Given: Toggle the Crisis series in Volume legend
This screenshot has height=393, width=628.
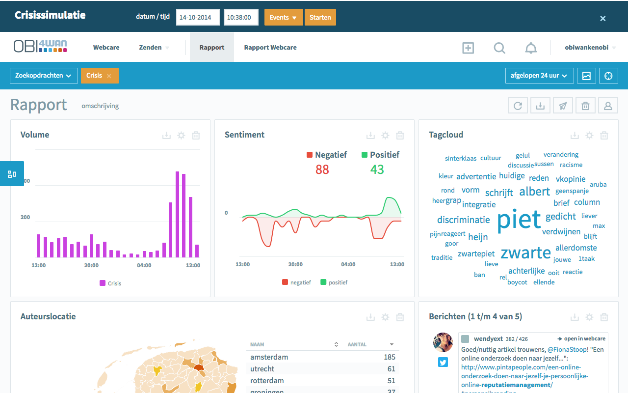Looking at the screenshot, I should pyautogui.click(x=110, y=283).
